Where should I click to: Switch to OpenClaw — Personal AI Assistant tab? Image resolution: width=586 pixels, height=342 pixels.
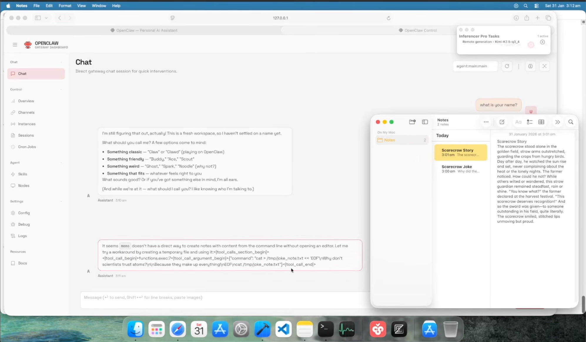[144, 30]
